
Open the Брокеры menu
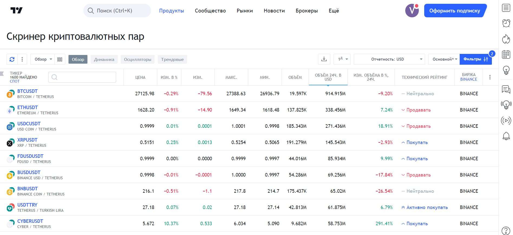[307, 11]
